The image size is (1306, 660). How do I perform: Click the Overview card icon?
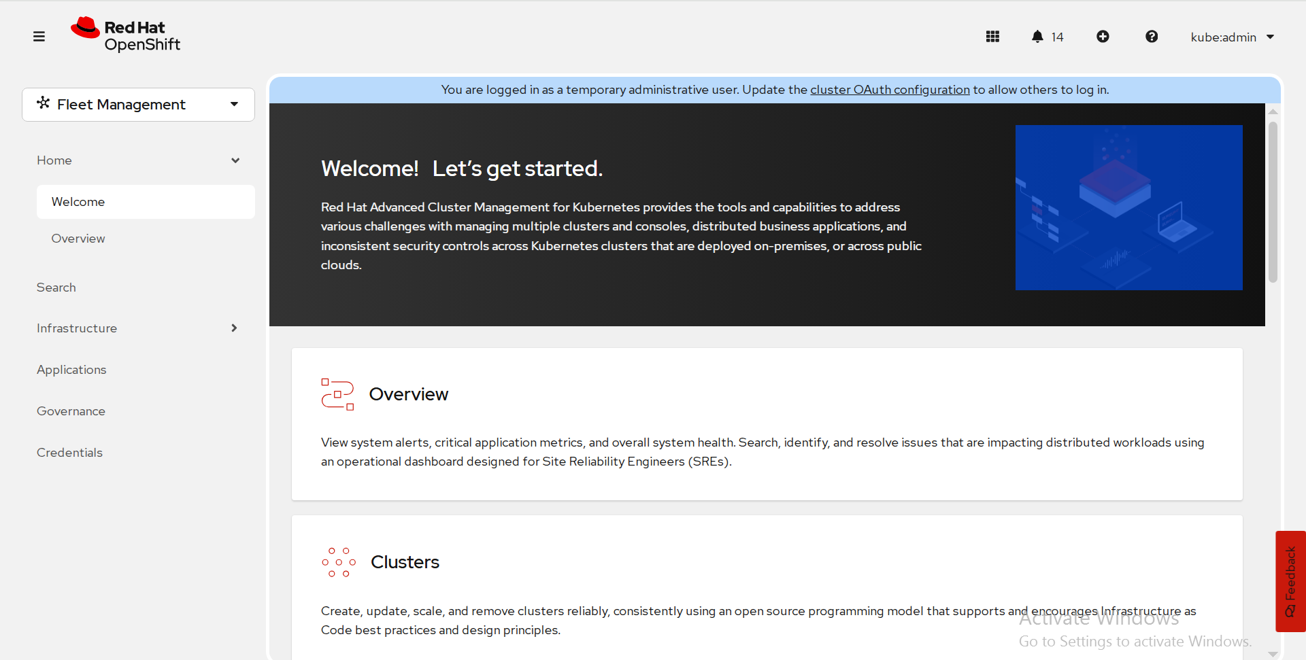coord(337,394)
